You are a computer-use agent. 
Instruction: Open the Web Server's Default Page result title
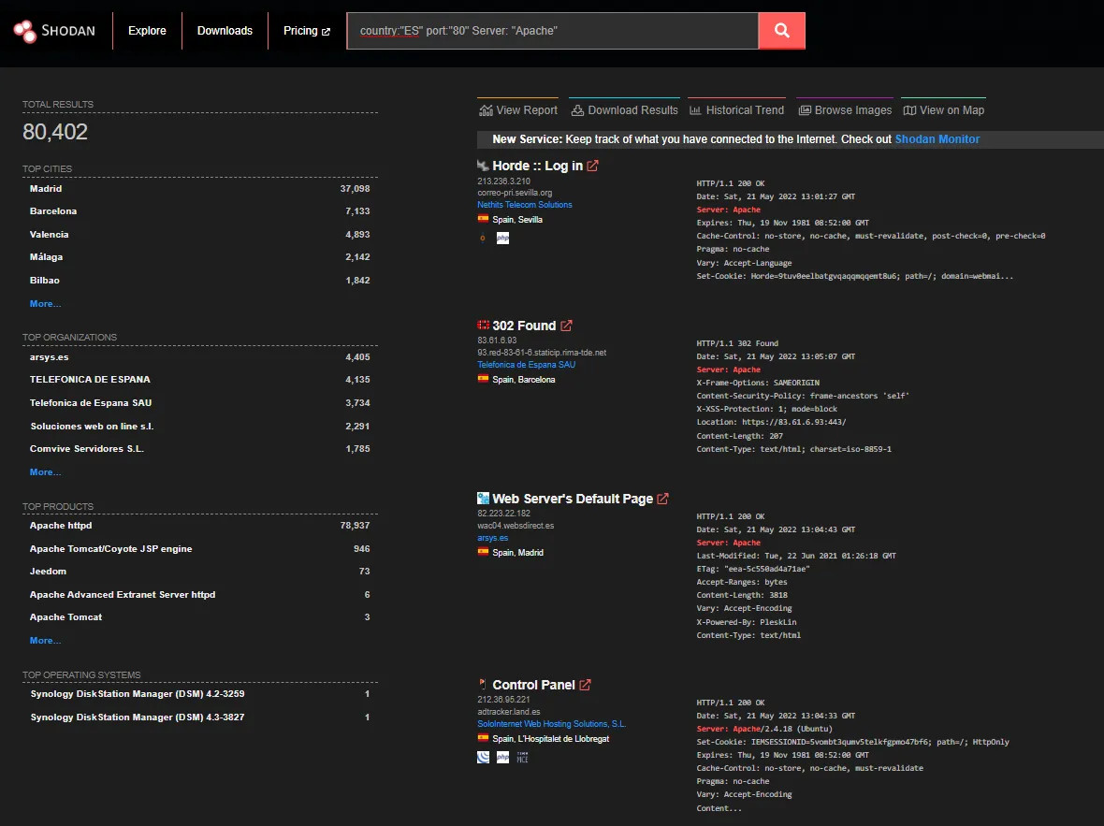(x=573, y=499)
